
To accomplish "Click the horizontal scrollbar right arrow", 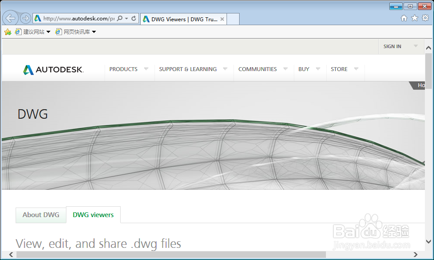I will coord(415,254).
